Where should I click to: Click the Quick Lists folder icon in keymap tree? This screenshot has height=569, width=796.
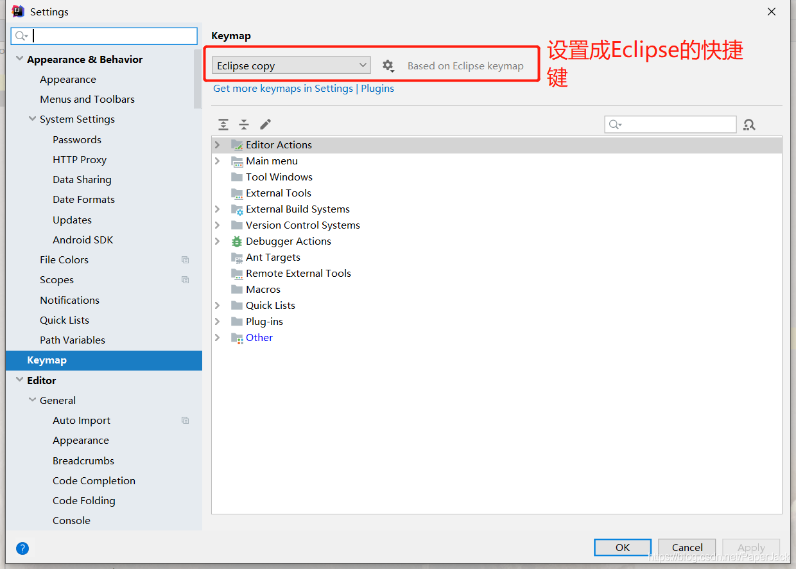point(237,306)
